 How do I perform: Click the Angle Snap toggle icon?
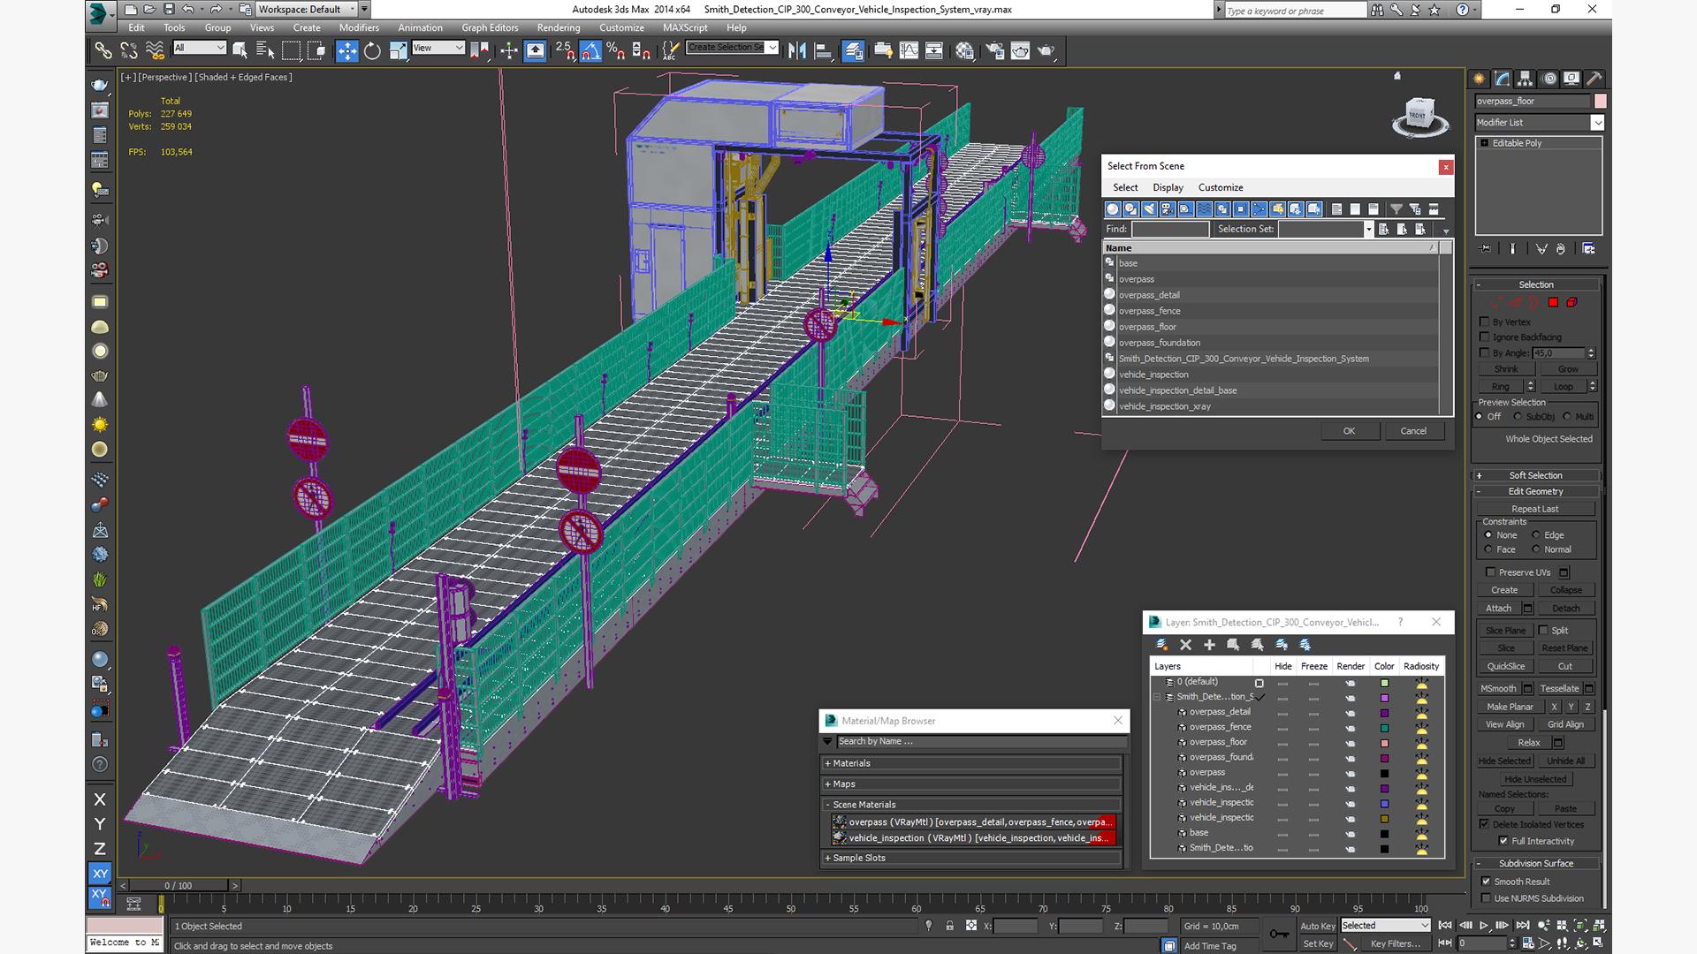tap(591, 50)
